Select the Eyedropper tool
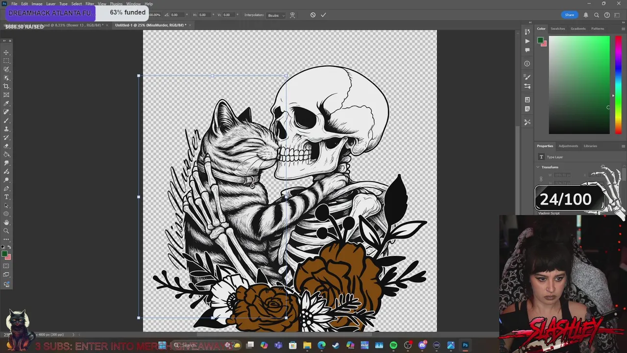This screenshot has width=627, height=353. tap(6, 103)
